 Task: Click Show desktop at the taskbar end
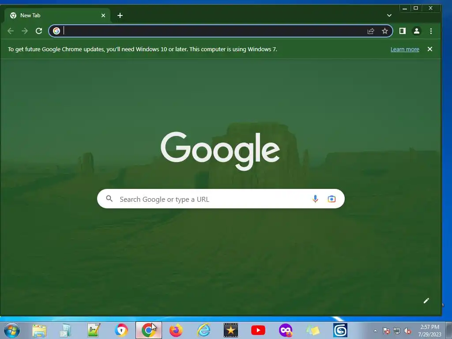449,330
